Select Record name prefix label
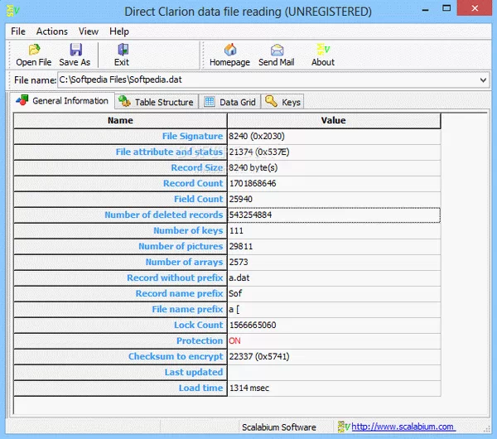This screenshot has width=497, height=439. (x=179, y=293)
